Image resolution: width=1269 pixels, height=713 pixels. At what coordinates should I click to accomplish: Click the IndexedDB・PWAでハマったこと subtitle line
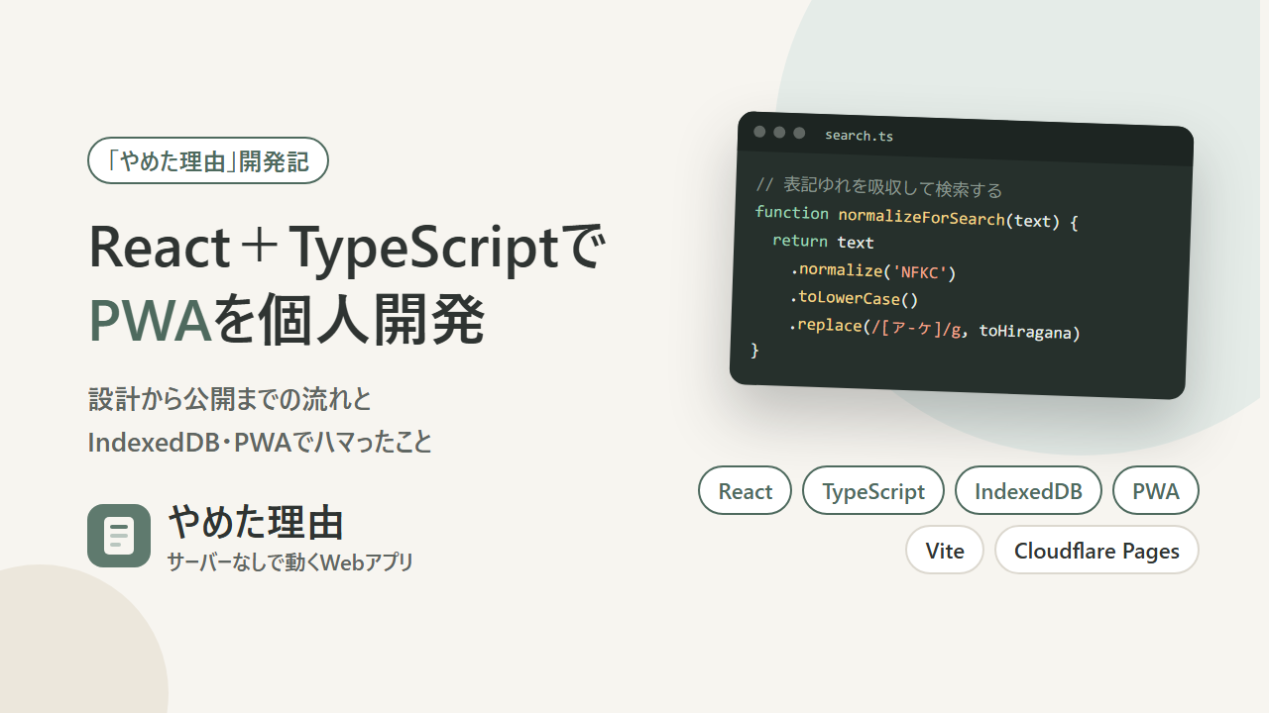[260, 442]
